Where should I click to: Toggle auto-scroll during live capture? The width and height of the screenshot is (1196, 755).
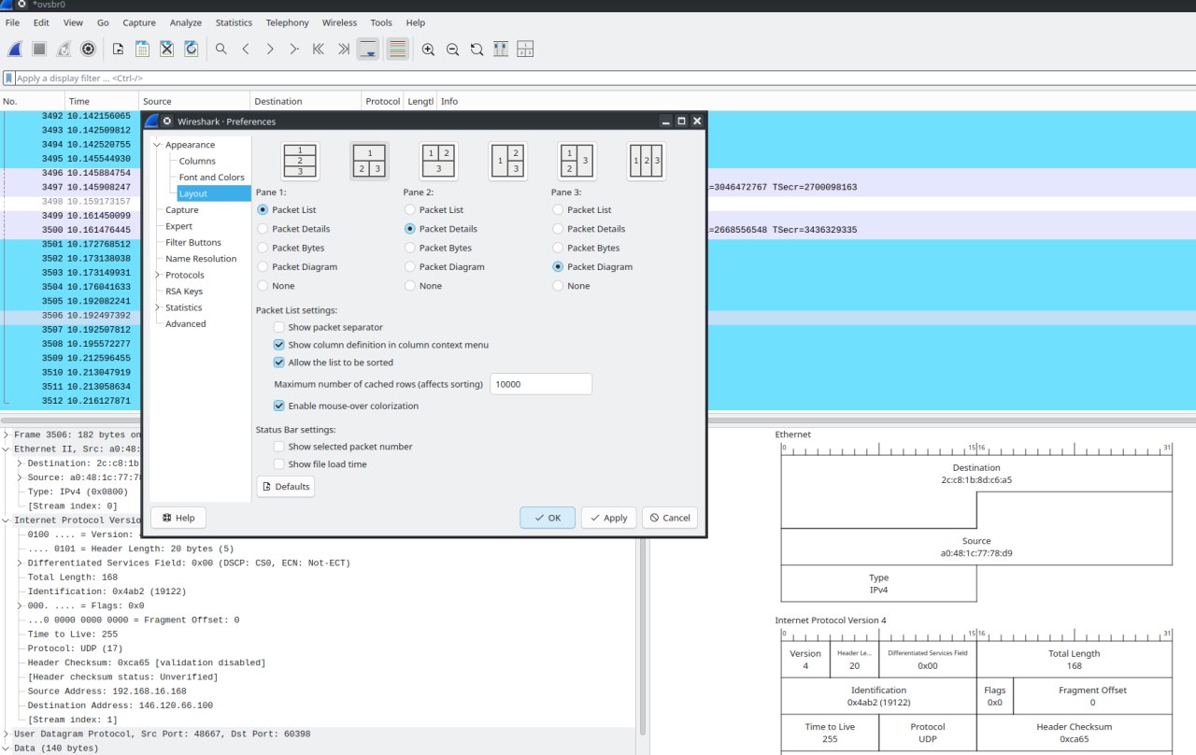coord(368,49)
